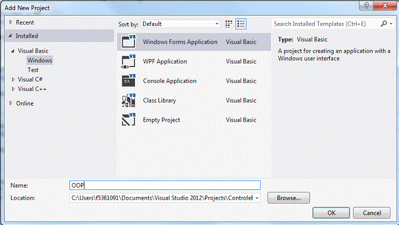Click the Name input field containing OOP
399x225 pixels.
(x=165, y=185)
